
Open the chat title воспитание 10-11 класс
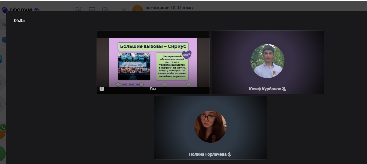(170, 8)
